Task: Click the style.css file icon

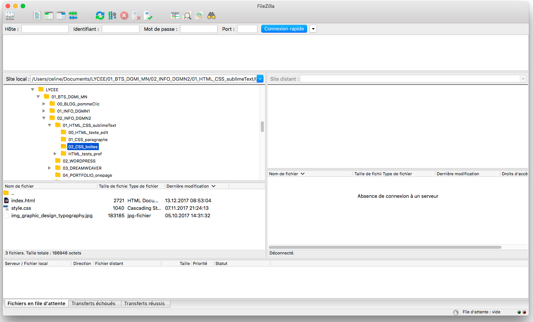Action: point(6,208)
